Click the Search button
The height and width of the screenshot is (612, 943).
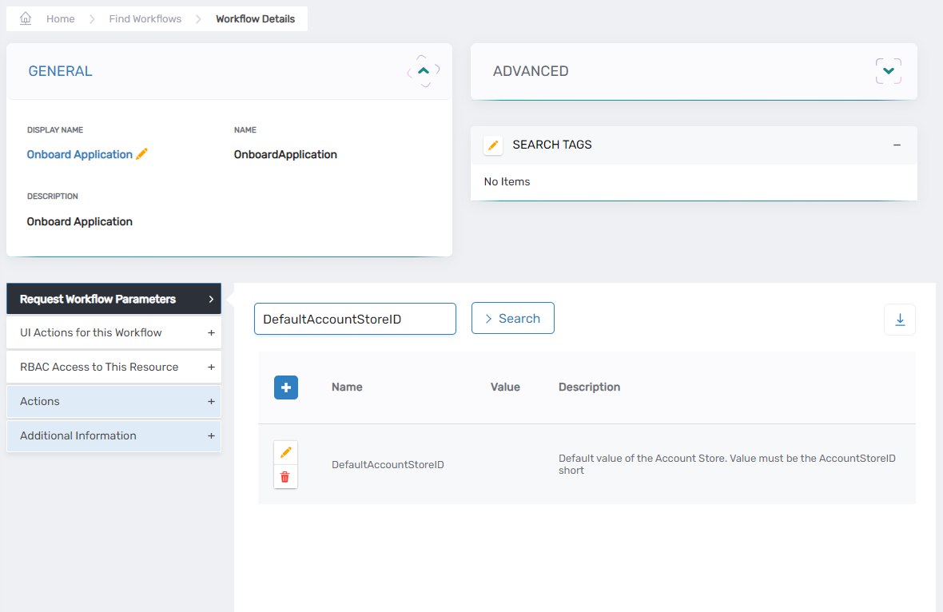point(512,317)
